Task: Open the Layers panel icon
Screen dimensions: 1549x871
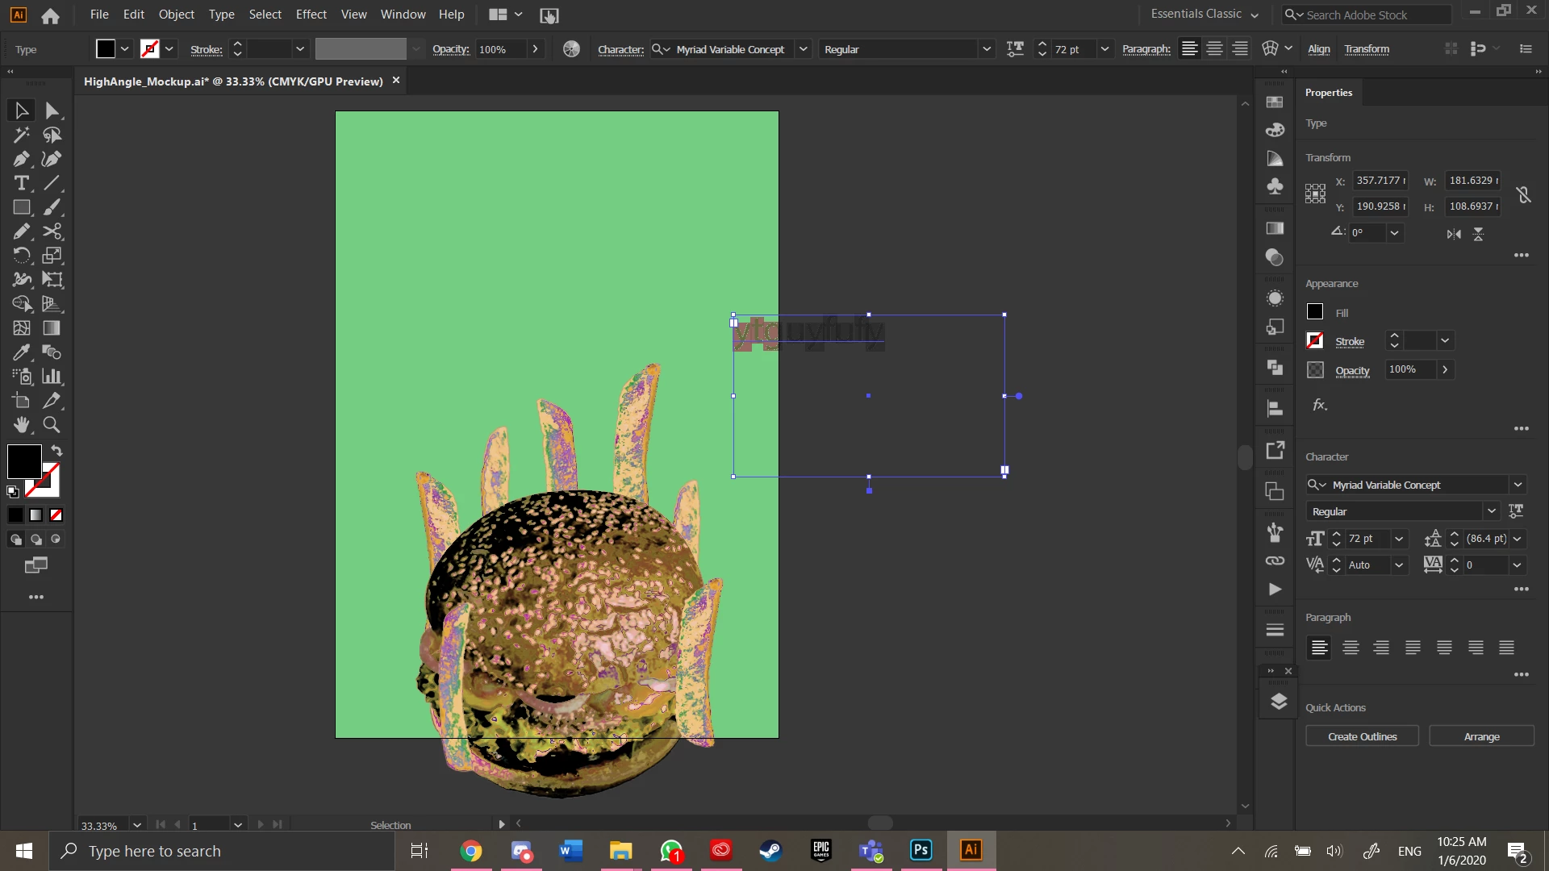Action: [x=1278, y=702]
